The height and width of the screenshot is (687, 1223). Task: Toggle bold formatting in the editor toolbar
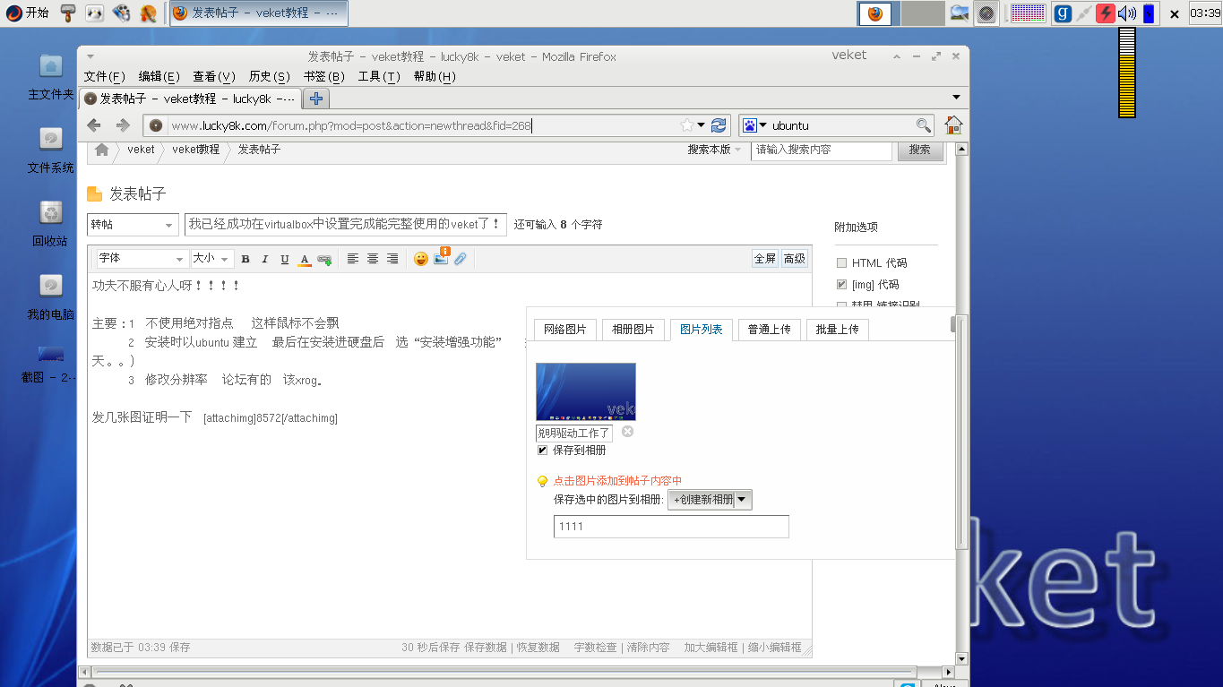click(x=245, y=259)
